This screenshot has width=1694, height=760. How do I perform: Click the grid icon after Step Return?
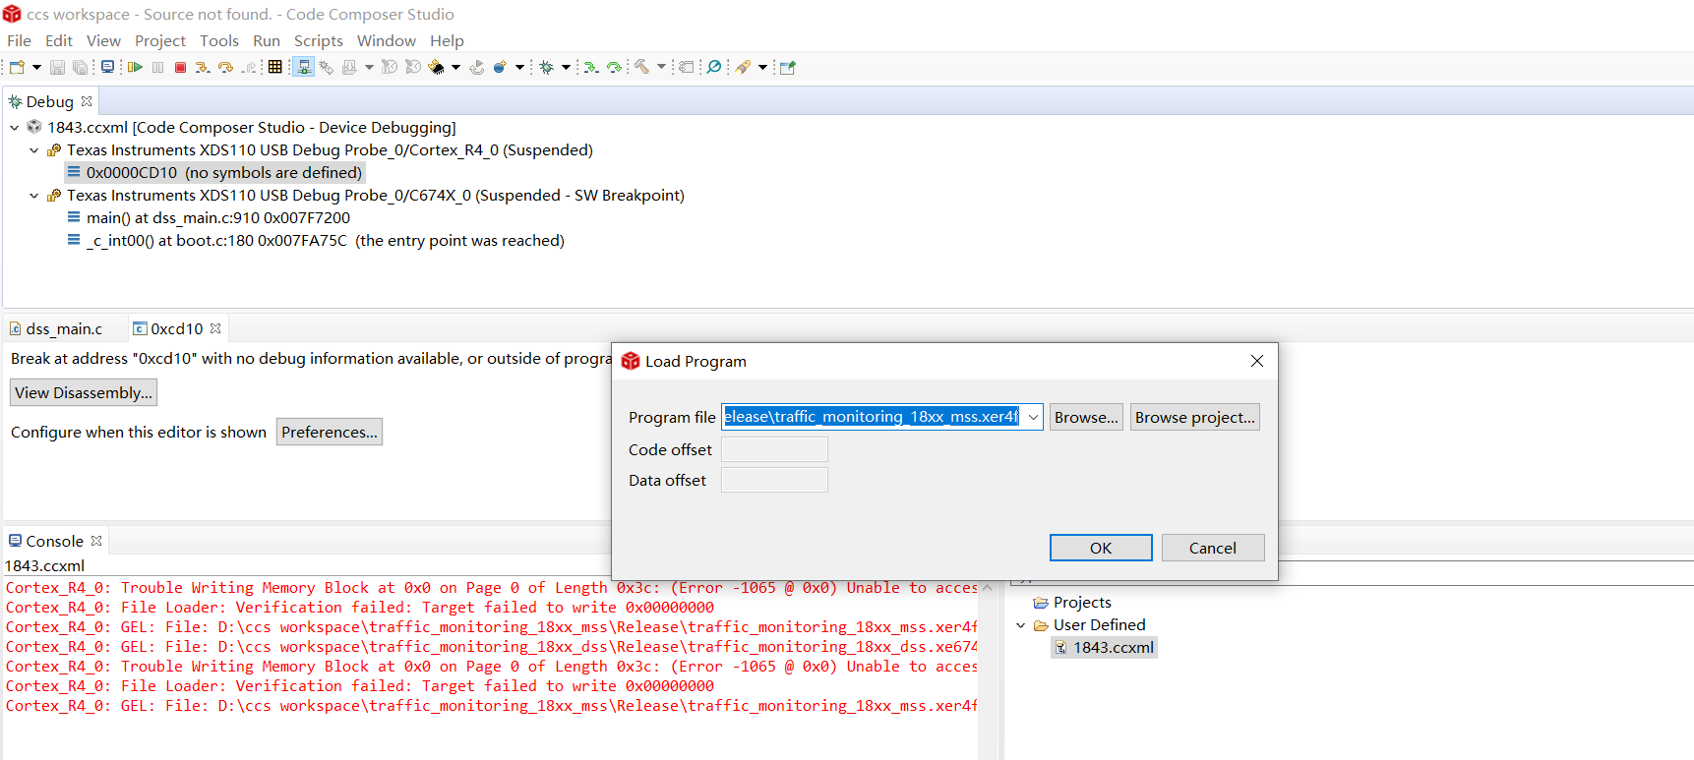[274, 67]
